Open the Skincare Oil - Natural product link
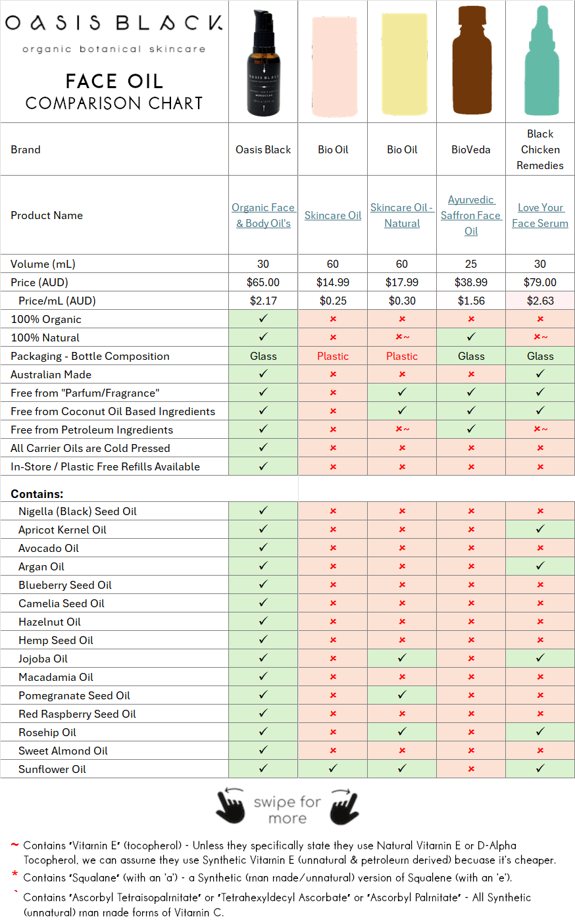 coord(401,215)
